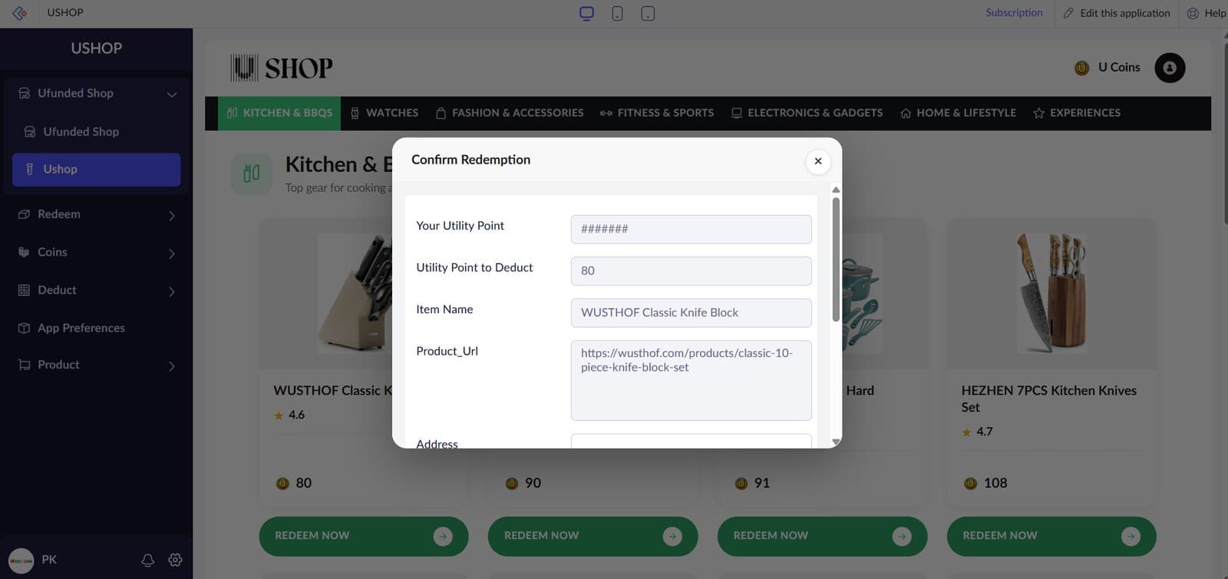Click the App Preferences cube icon
Image resolution: width=1228 pixels, height=579 pixels.
point(24,328)
